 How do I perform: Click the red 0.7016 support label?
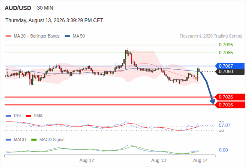click(230, 105)
